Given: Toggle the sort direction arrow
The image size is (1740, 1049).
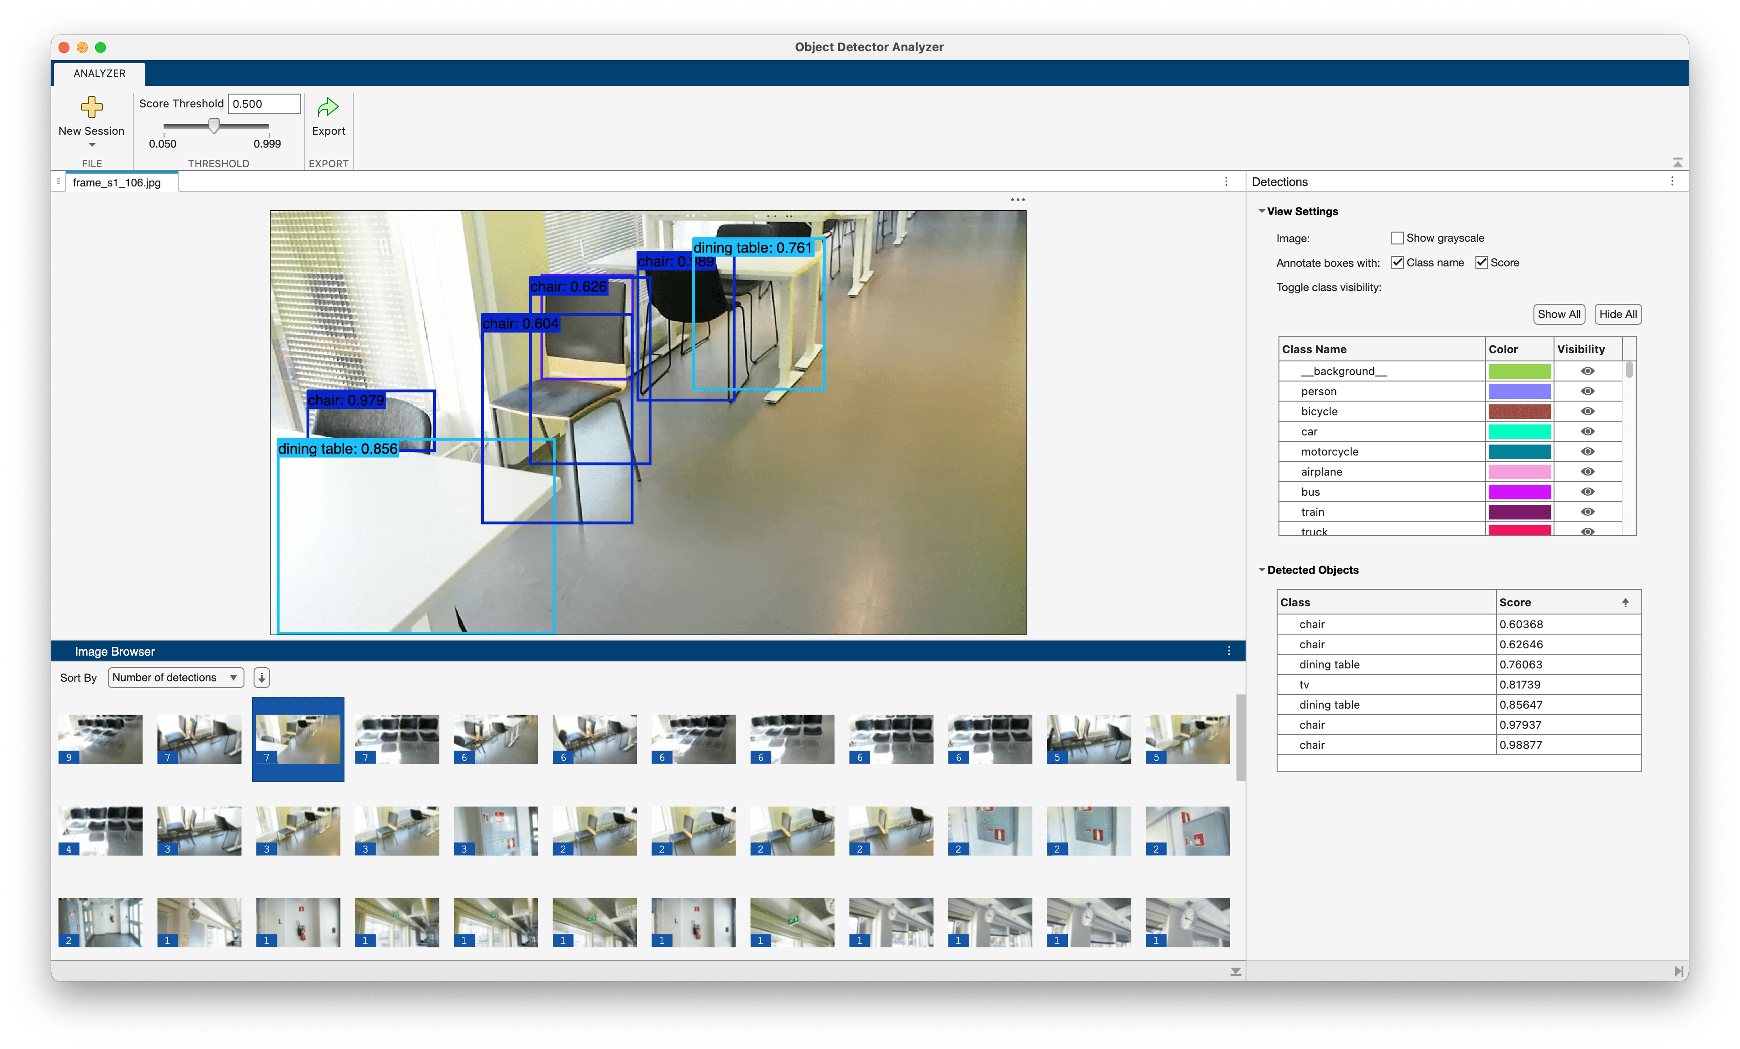Looking at the screenshot, I should pos(261,677).
